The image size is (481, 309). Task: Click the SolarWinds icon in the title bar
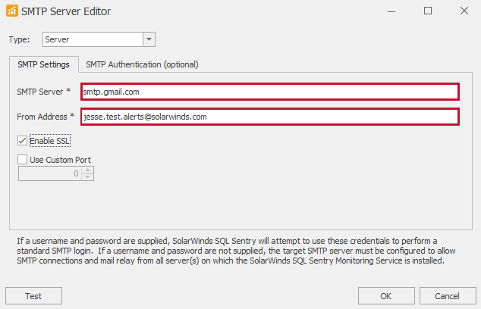[11, 11]
